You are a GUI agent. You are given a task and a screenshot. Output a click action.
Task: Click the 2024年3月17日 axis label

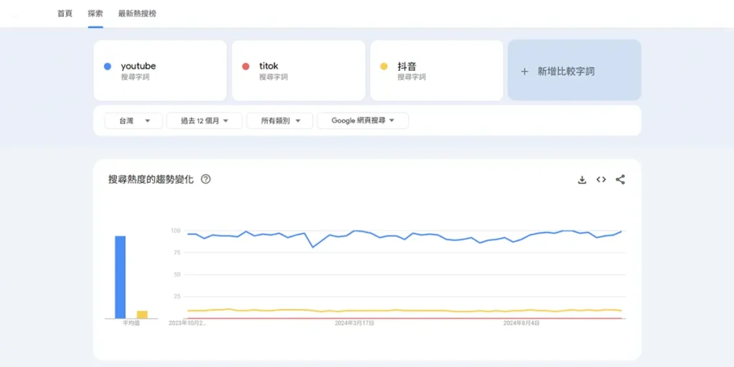(x=354, y=323)
